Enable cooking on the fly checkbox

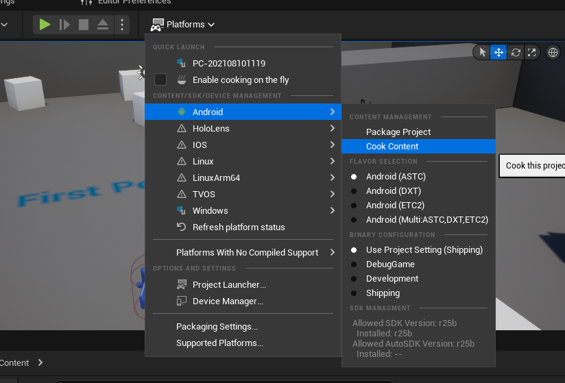[160, 79]
